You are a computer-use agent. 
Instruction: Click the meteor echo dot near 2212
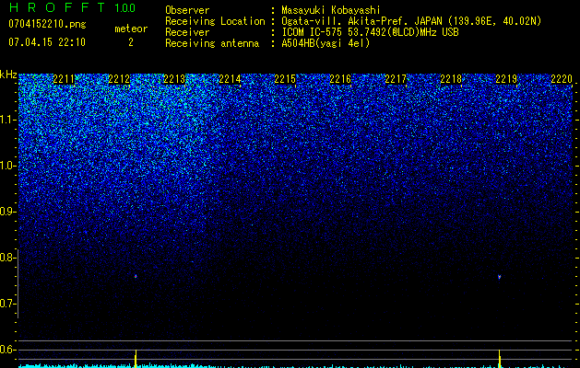tap(136, 276)
